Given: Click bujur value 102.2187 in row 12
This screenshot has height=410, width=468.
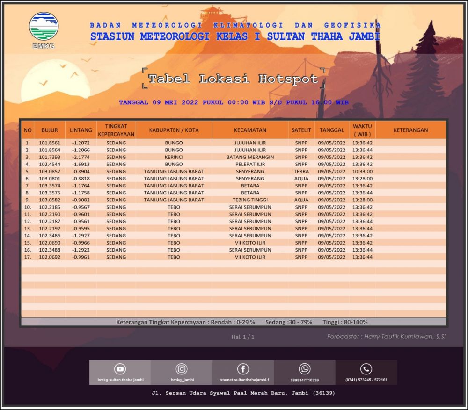Looking at the screenshot, I should pyautogui.click(x=50, y=221).
